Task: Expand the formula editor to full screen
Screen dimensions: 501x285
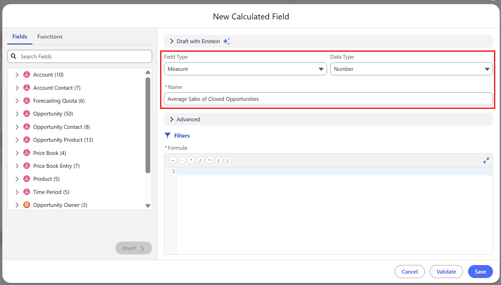Action: (x=486, y=160)
